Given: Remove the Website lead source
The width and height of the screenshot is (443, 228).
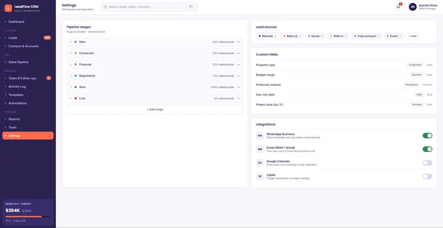Looking at the screenshot, I should pyautogui.click(x=275, y=36).
